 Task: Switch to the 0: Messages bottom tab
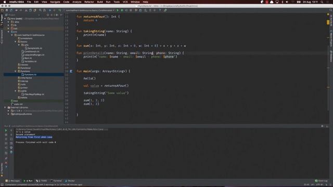pyautogui.click(x=12, y=181)
